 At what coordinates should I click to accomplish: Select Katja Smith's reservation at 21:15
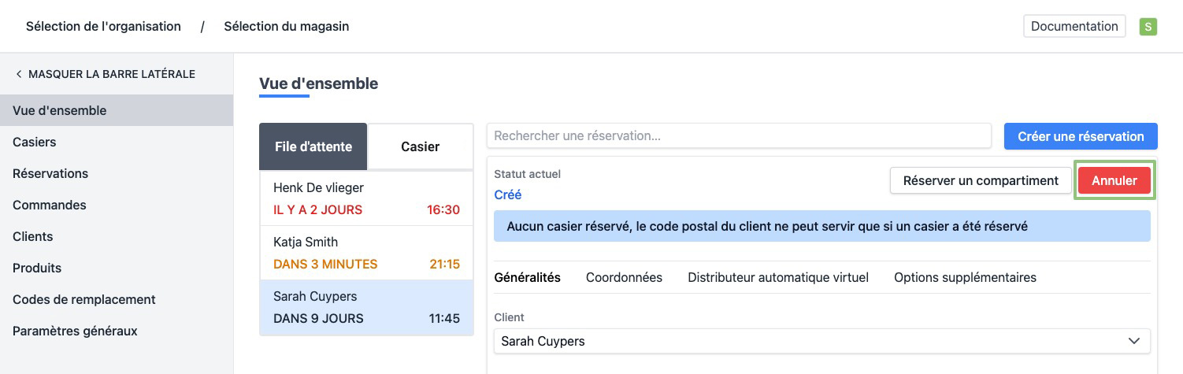point(366,253)
